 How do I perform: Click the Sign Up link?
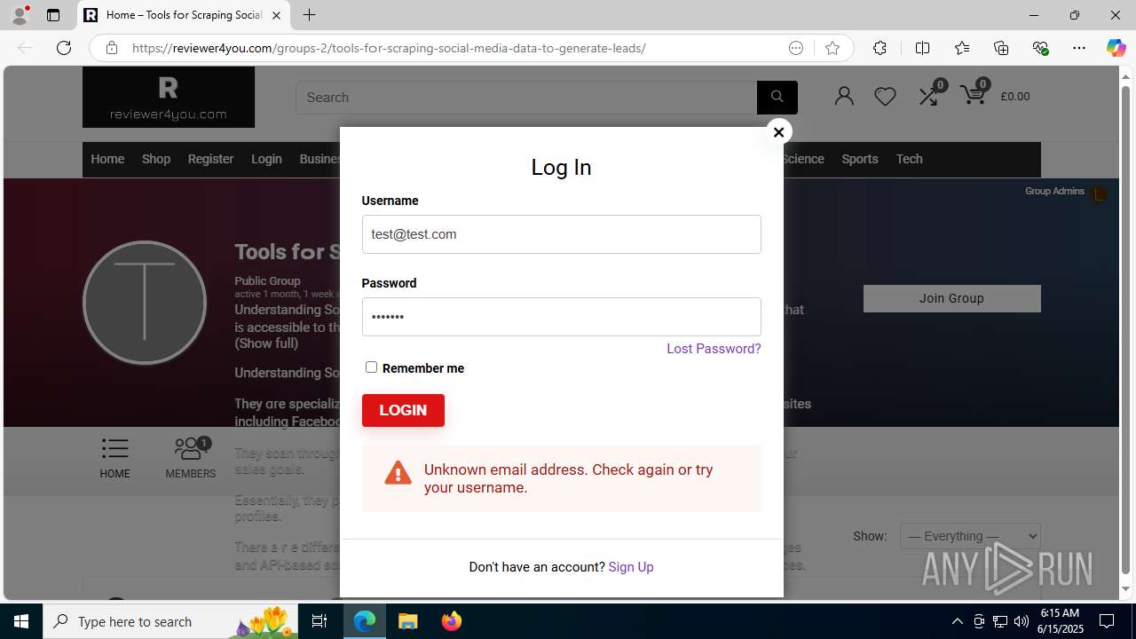coord(631,567)
